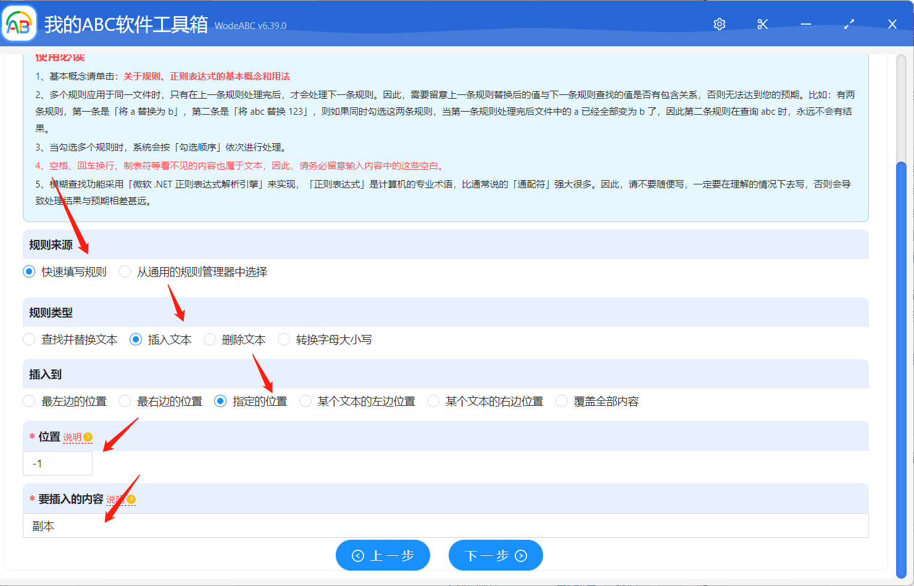This screenshot has width=914, height=586.
Task: Select 覆盖全部内容 radio button
Action: [x=562, y=402]
